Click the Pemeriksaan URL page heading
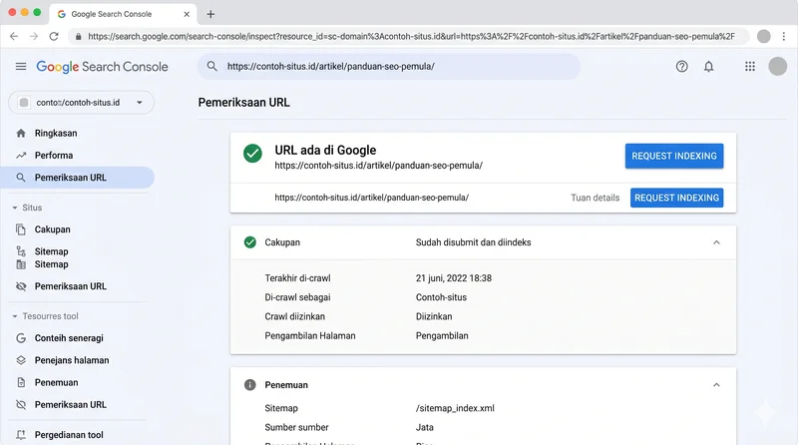The image size is (798, 445). (x=243, y=103)
